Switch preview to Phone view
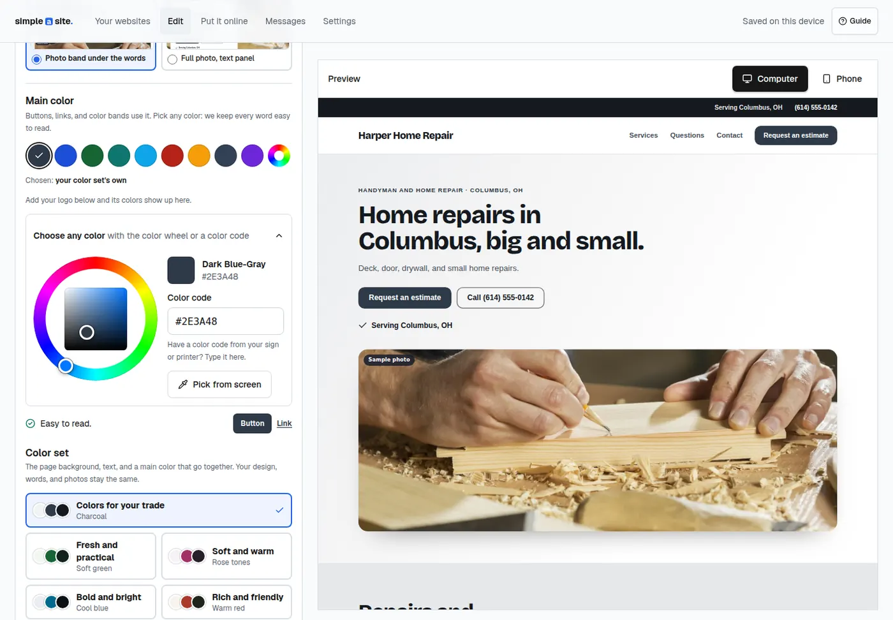 point(842,79)
